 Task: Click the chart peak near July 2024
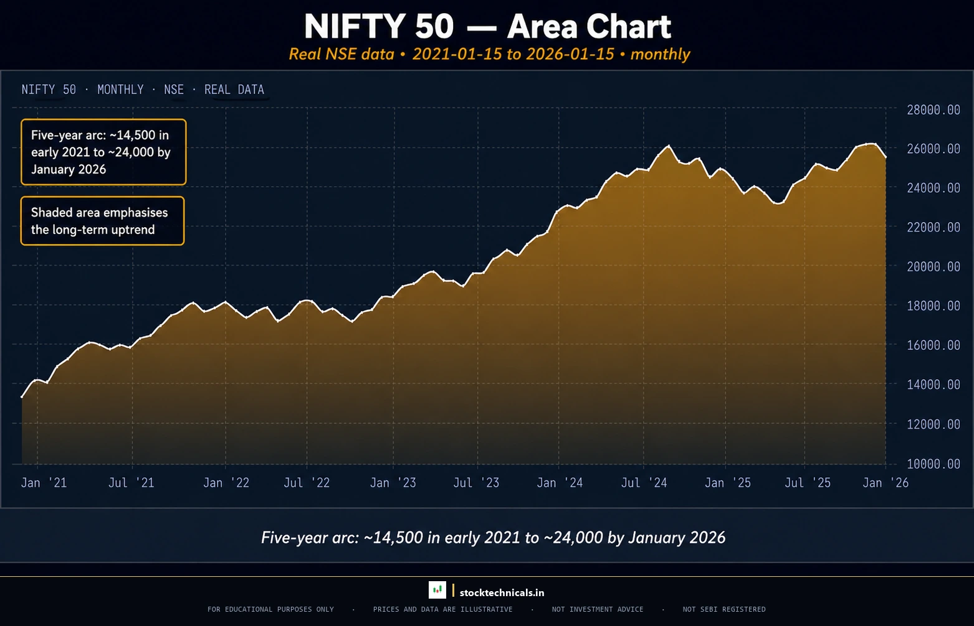(668, 146)
